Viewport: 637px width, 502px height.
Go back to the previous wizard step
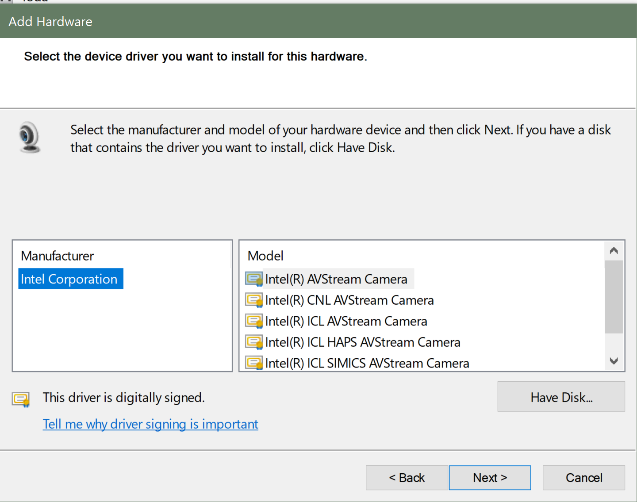tap(407, 478)
